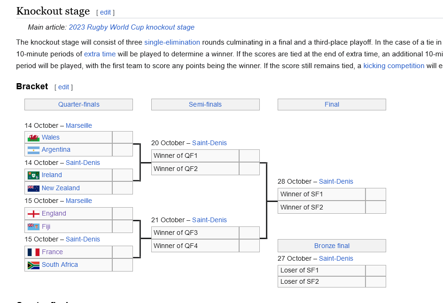Screen dimensions: 443x303
Task: Click the Ireland flag icon
Action: pyautogui.click(x=33, y=175)
